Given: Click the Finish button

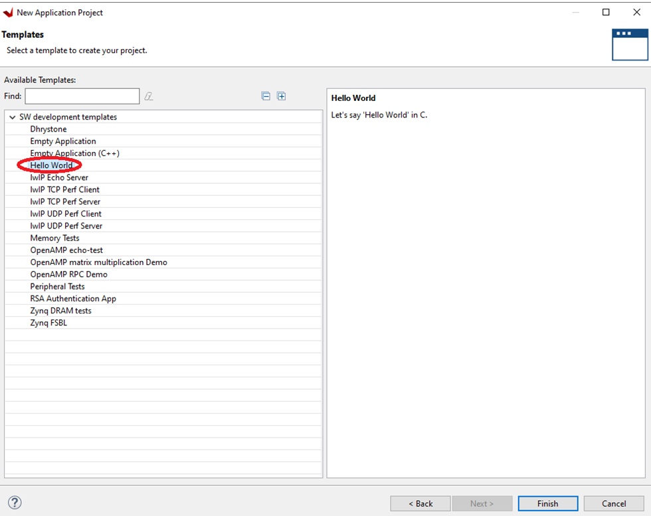Looking at the screenshot, I should click(x=547, y=503).
